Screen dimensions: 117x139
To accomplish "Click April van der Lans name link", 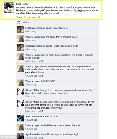I will coord(36,134).
